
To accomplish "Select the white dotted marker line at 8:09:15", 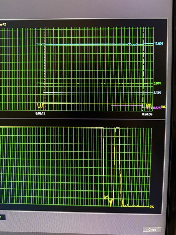I will (x=45, y=69).
